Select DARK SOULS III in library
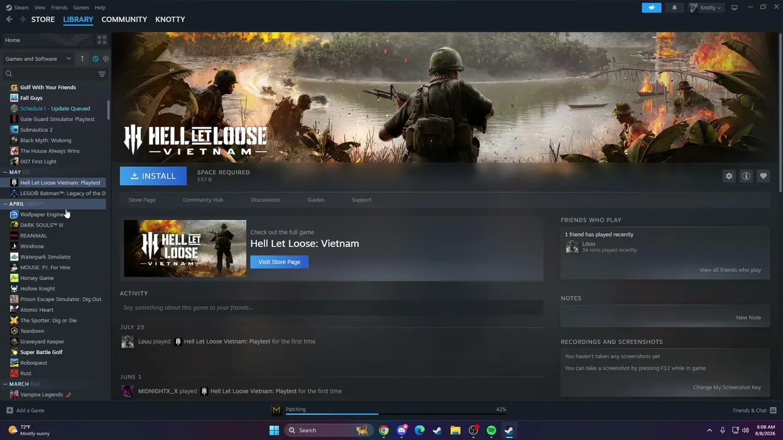Image resolution: width=783 pixels, height=440 pixels. [x=42, y=225]
